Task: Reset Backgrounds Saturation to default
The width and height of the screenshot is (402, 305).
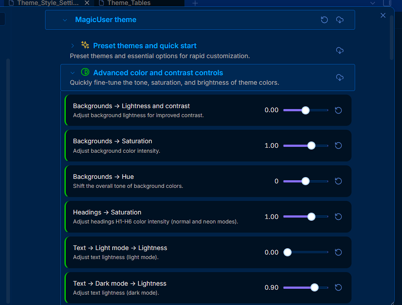Action: coord(338,146)
